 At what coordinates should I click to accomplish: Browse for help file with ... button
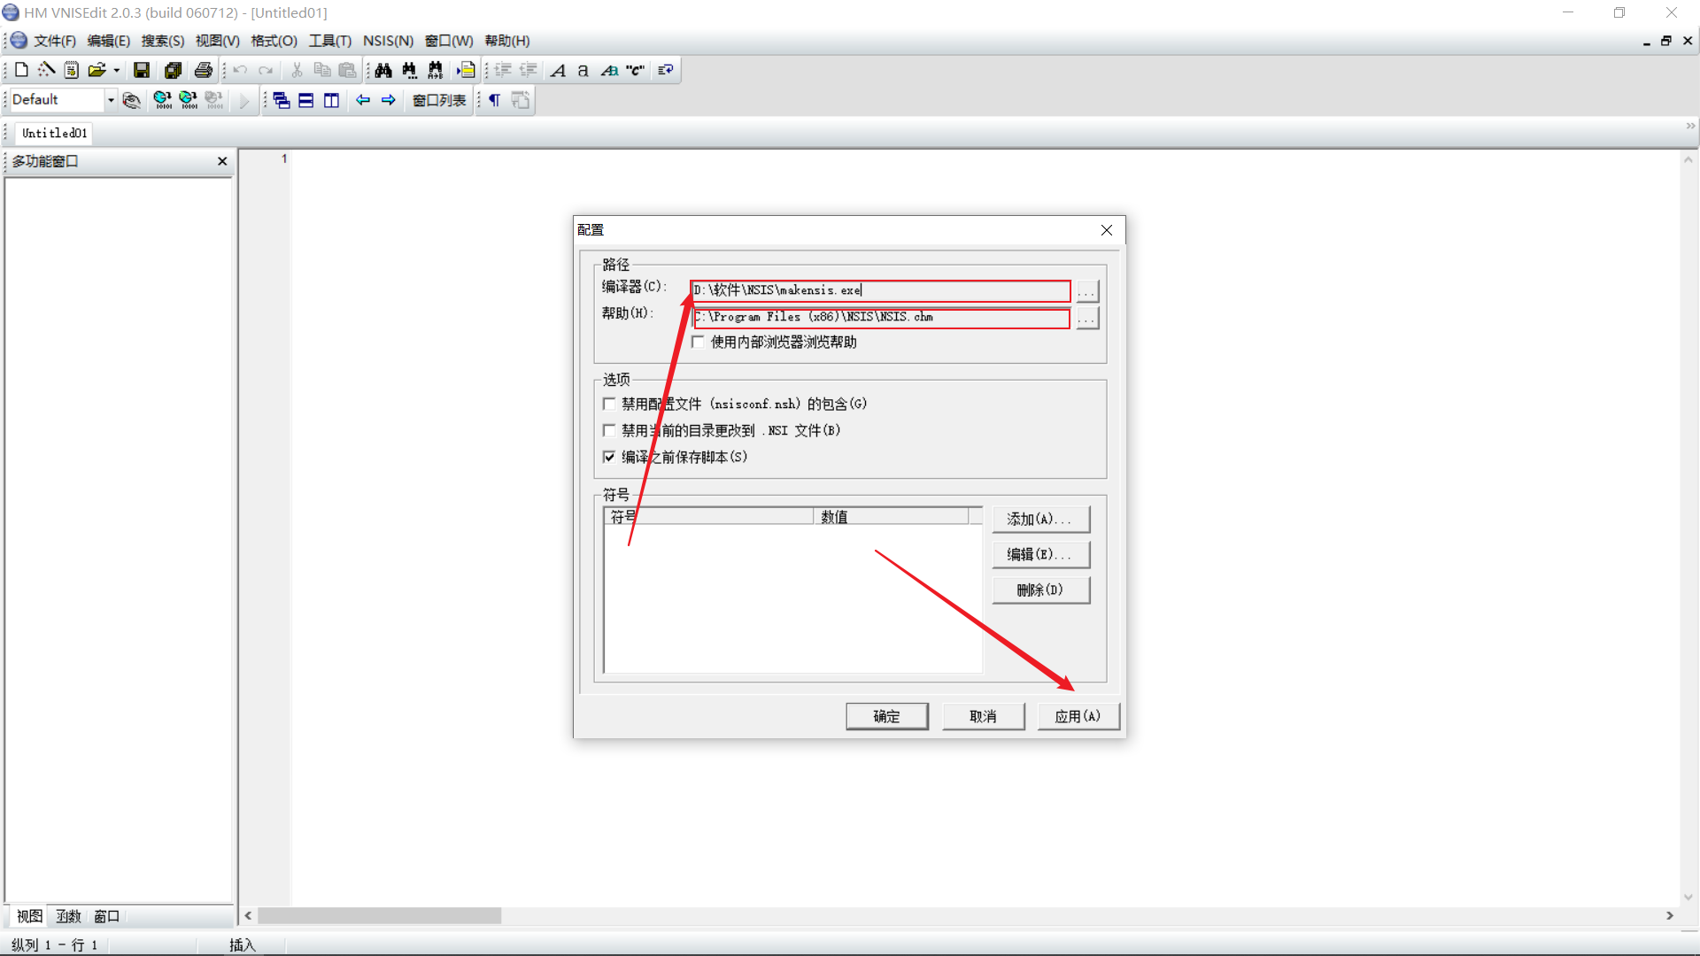click(x=1087, y=318)
